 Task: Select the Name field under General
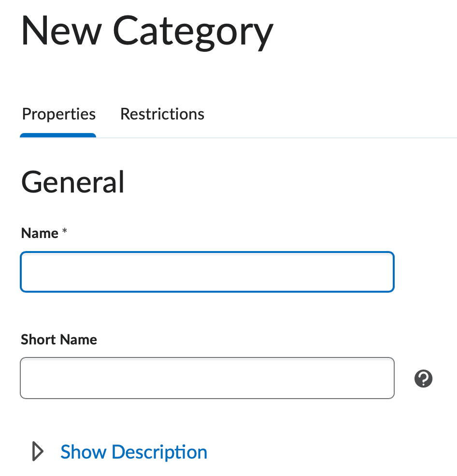207,271
